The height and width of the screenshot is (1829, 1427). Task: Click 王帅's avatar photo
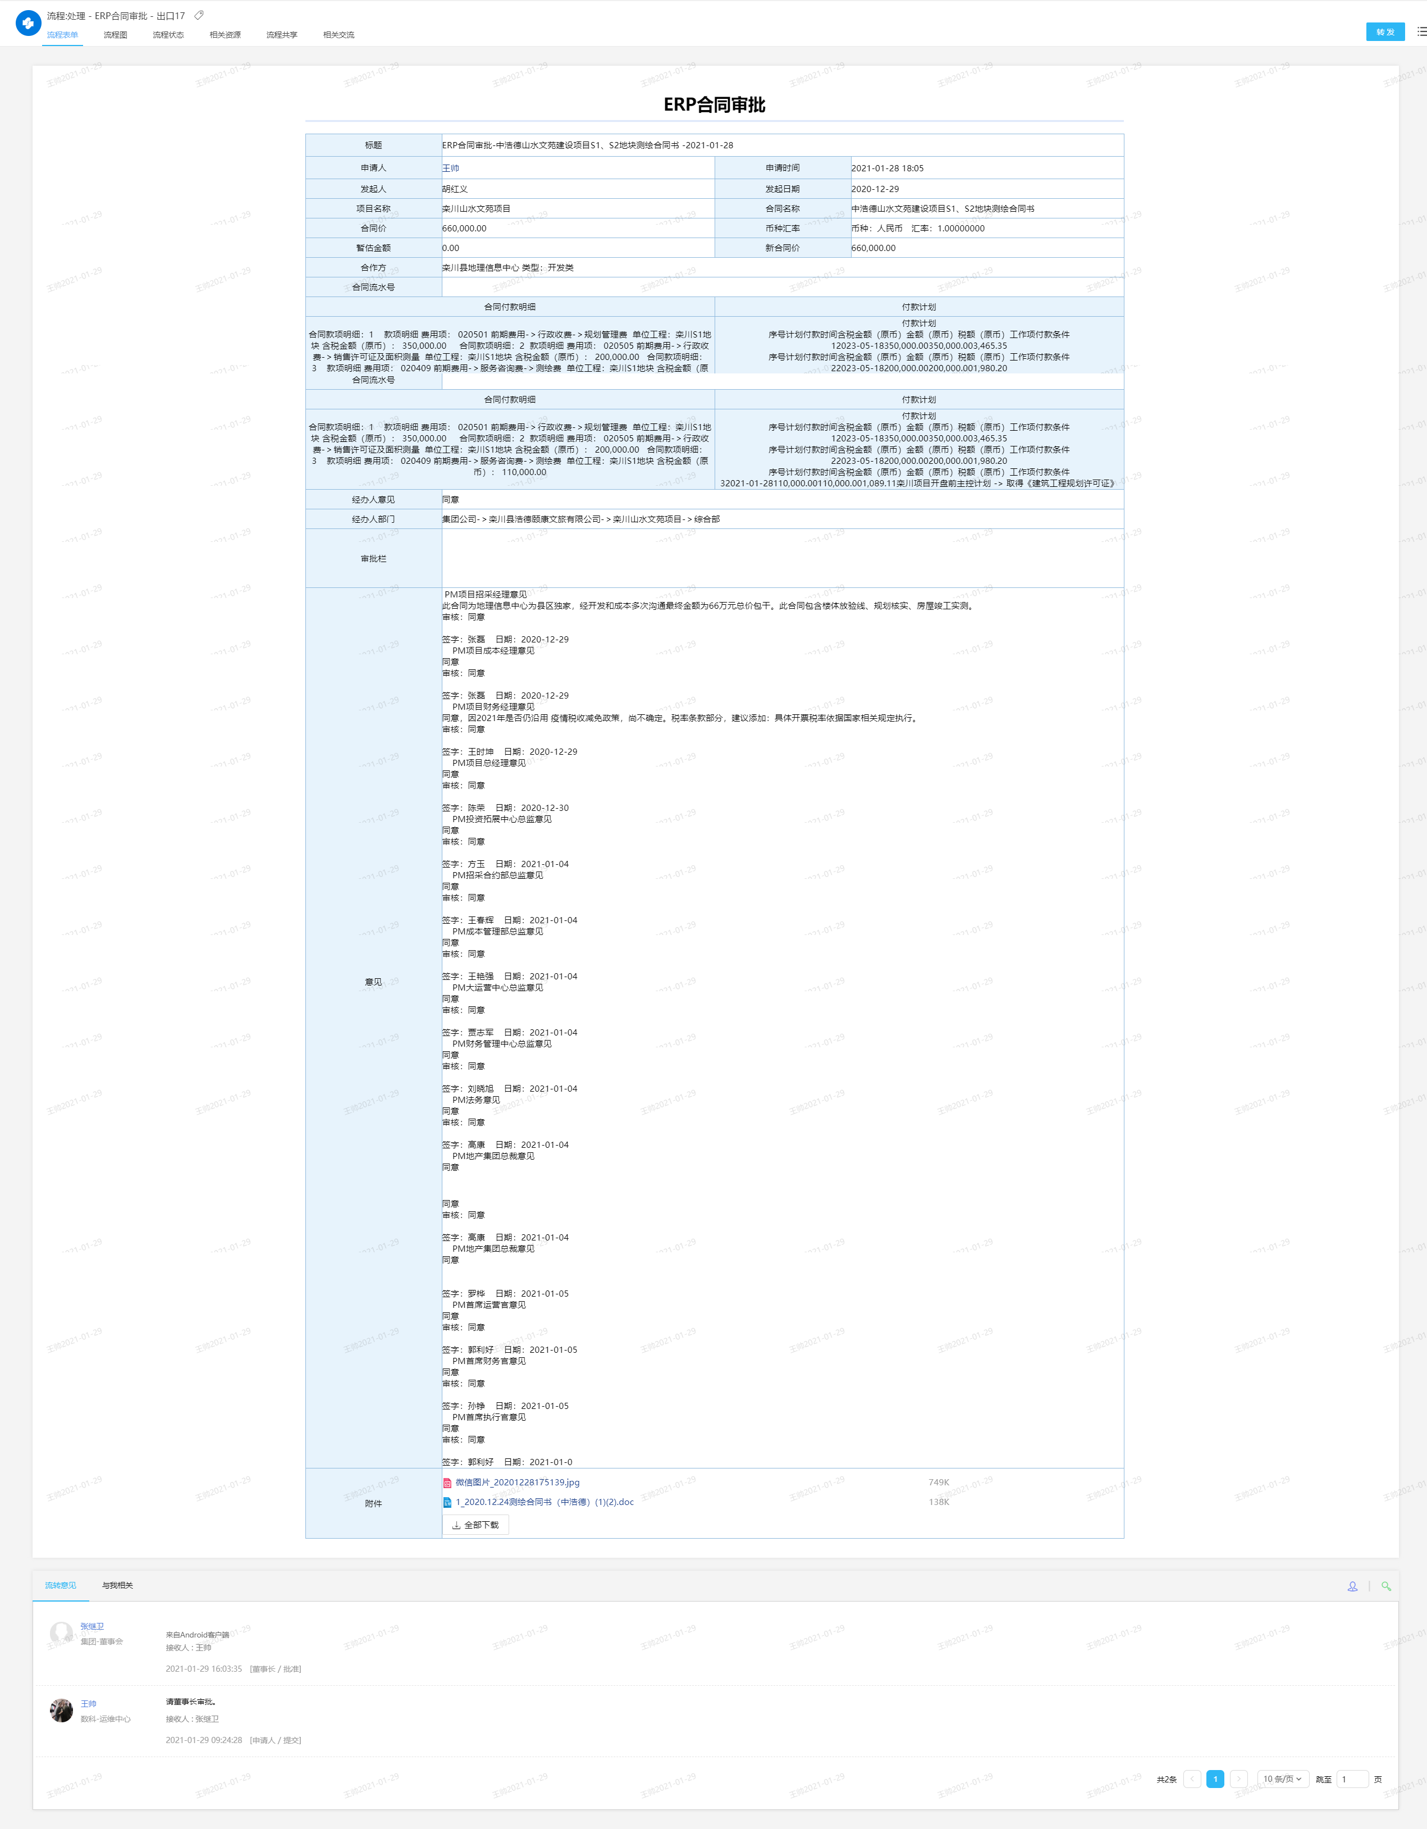point(61,1710)
